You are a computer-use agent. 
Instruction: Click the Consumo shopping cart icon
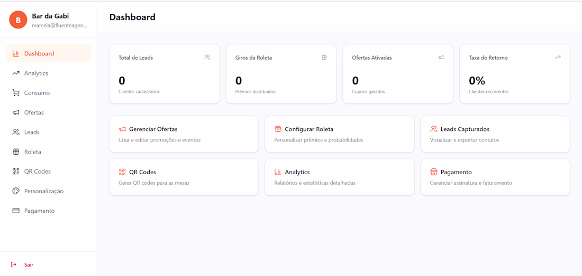[x=15, y=93]
